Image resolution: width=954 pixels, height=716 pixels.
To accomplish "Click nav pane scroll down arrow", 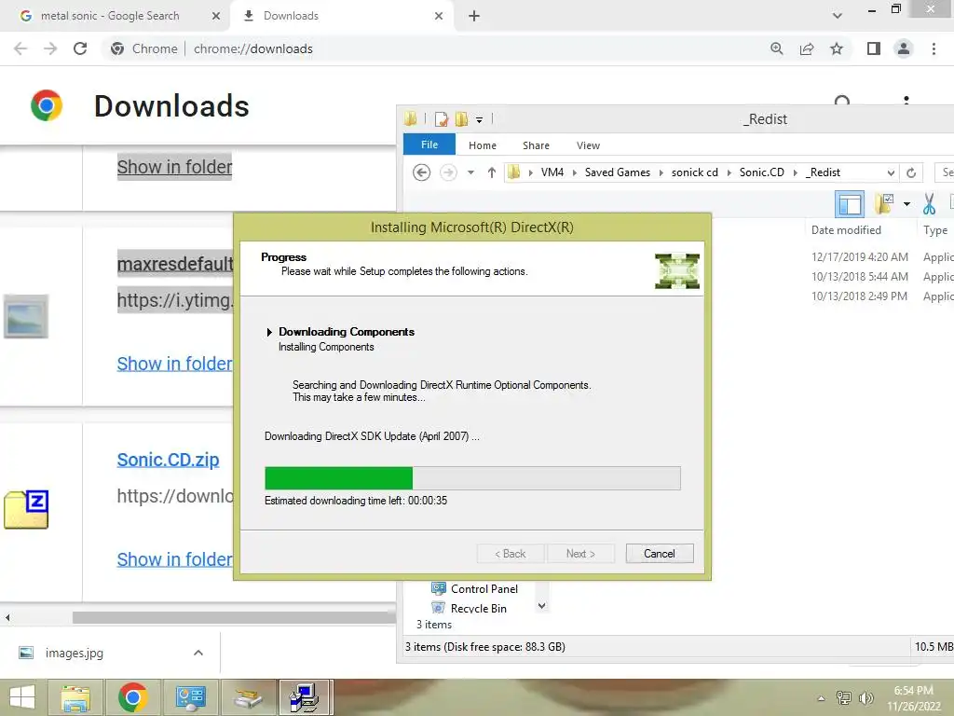I will [x=541, y=606].
